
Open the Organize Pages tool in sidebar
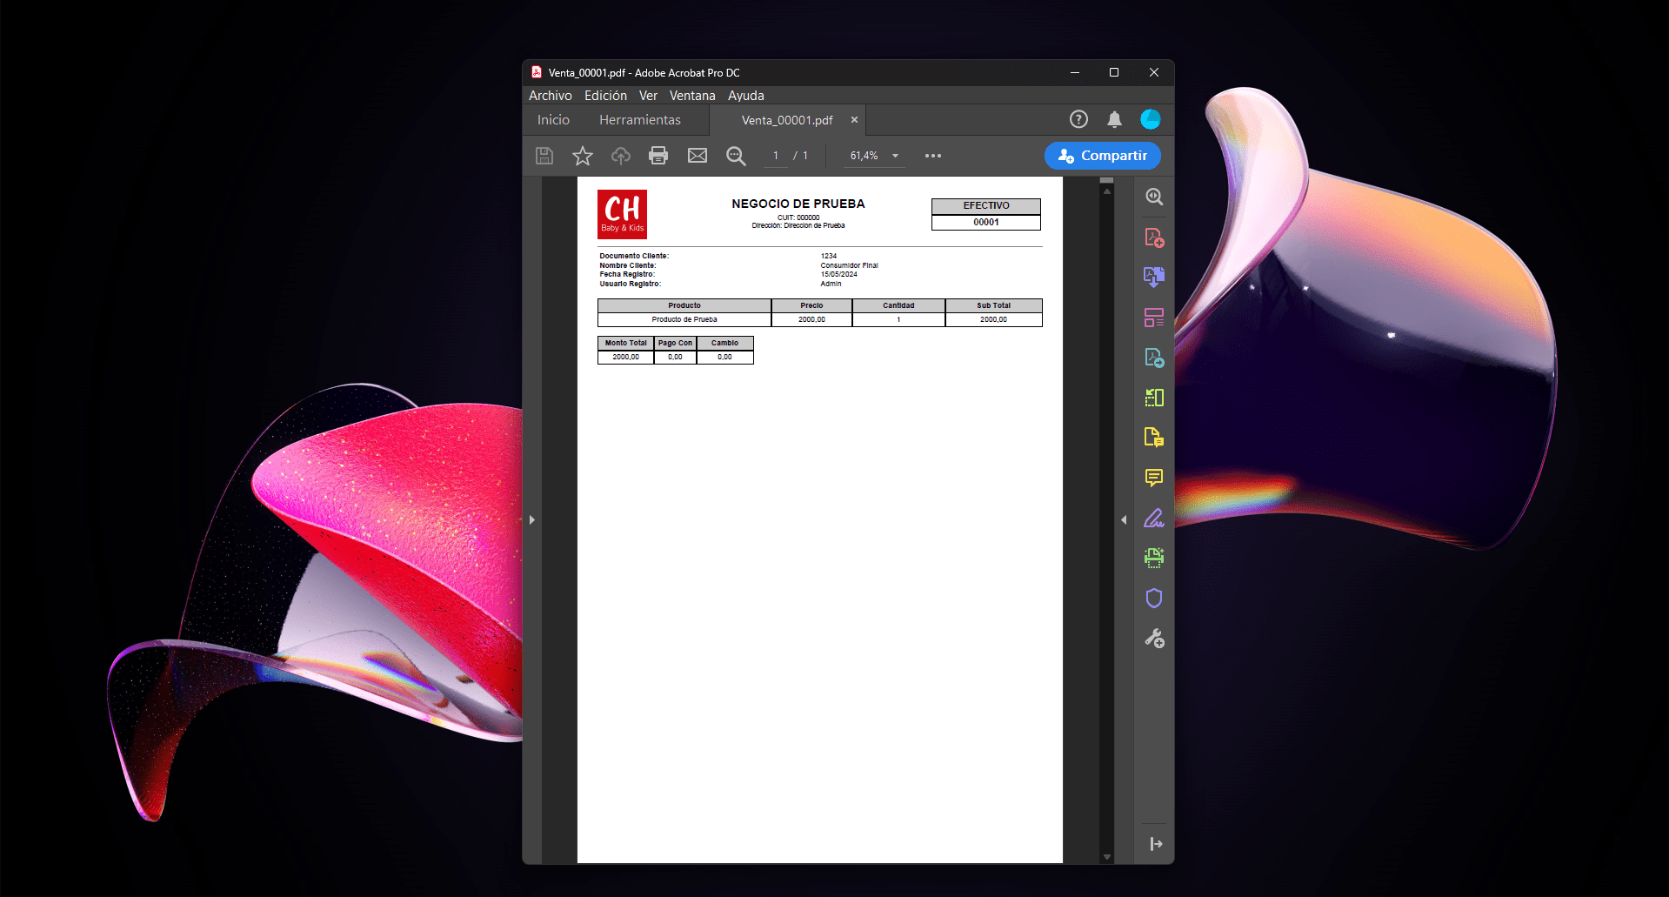(x=1154, y=318)
